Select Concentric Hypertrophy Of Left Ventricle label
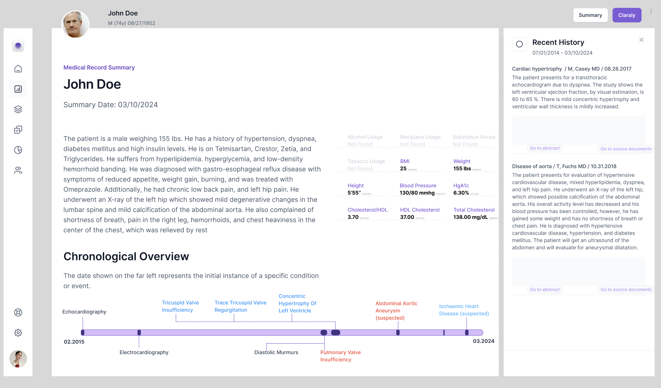This screenshot has width=661, height=388. pyautogui.click(x=297, y=303)
